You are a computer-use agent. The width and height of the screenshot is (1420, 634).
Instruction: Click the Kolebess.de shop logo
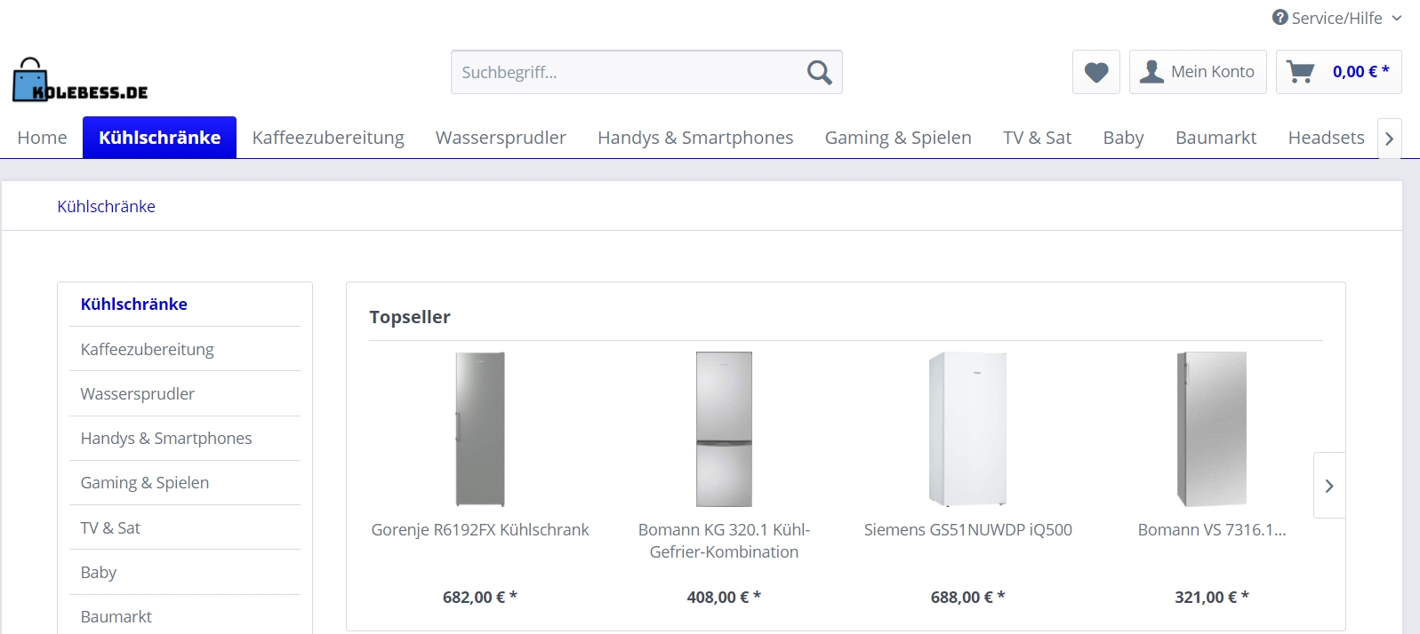point(80,80)
